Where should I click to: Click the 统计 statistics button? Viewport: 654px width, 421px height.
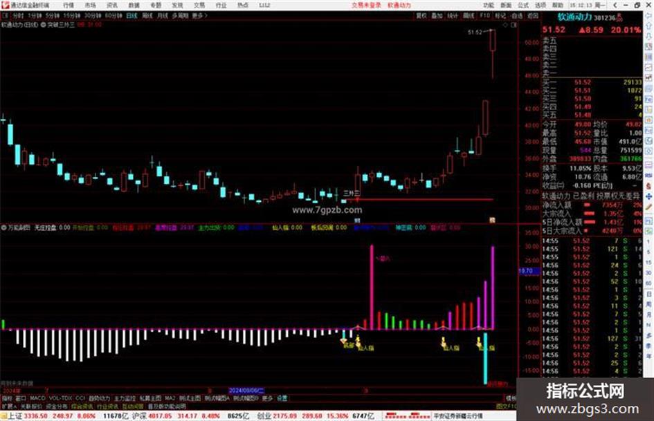(453, 15)
